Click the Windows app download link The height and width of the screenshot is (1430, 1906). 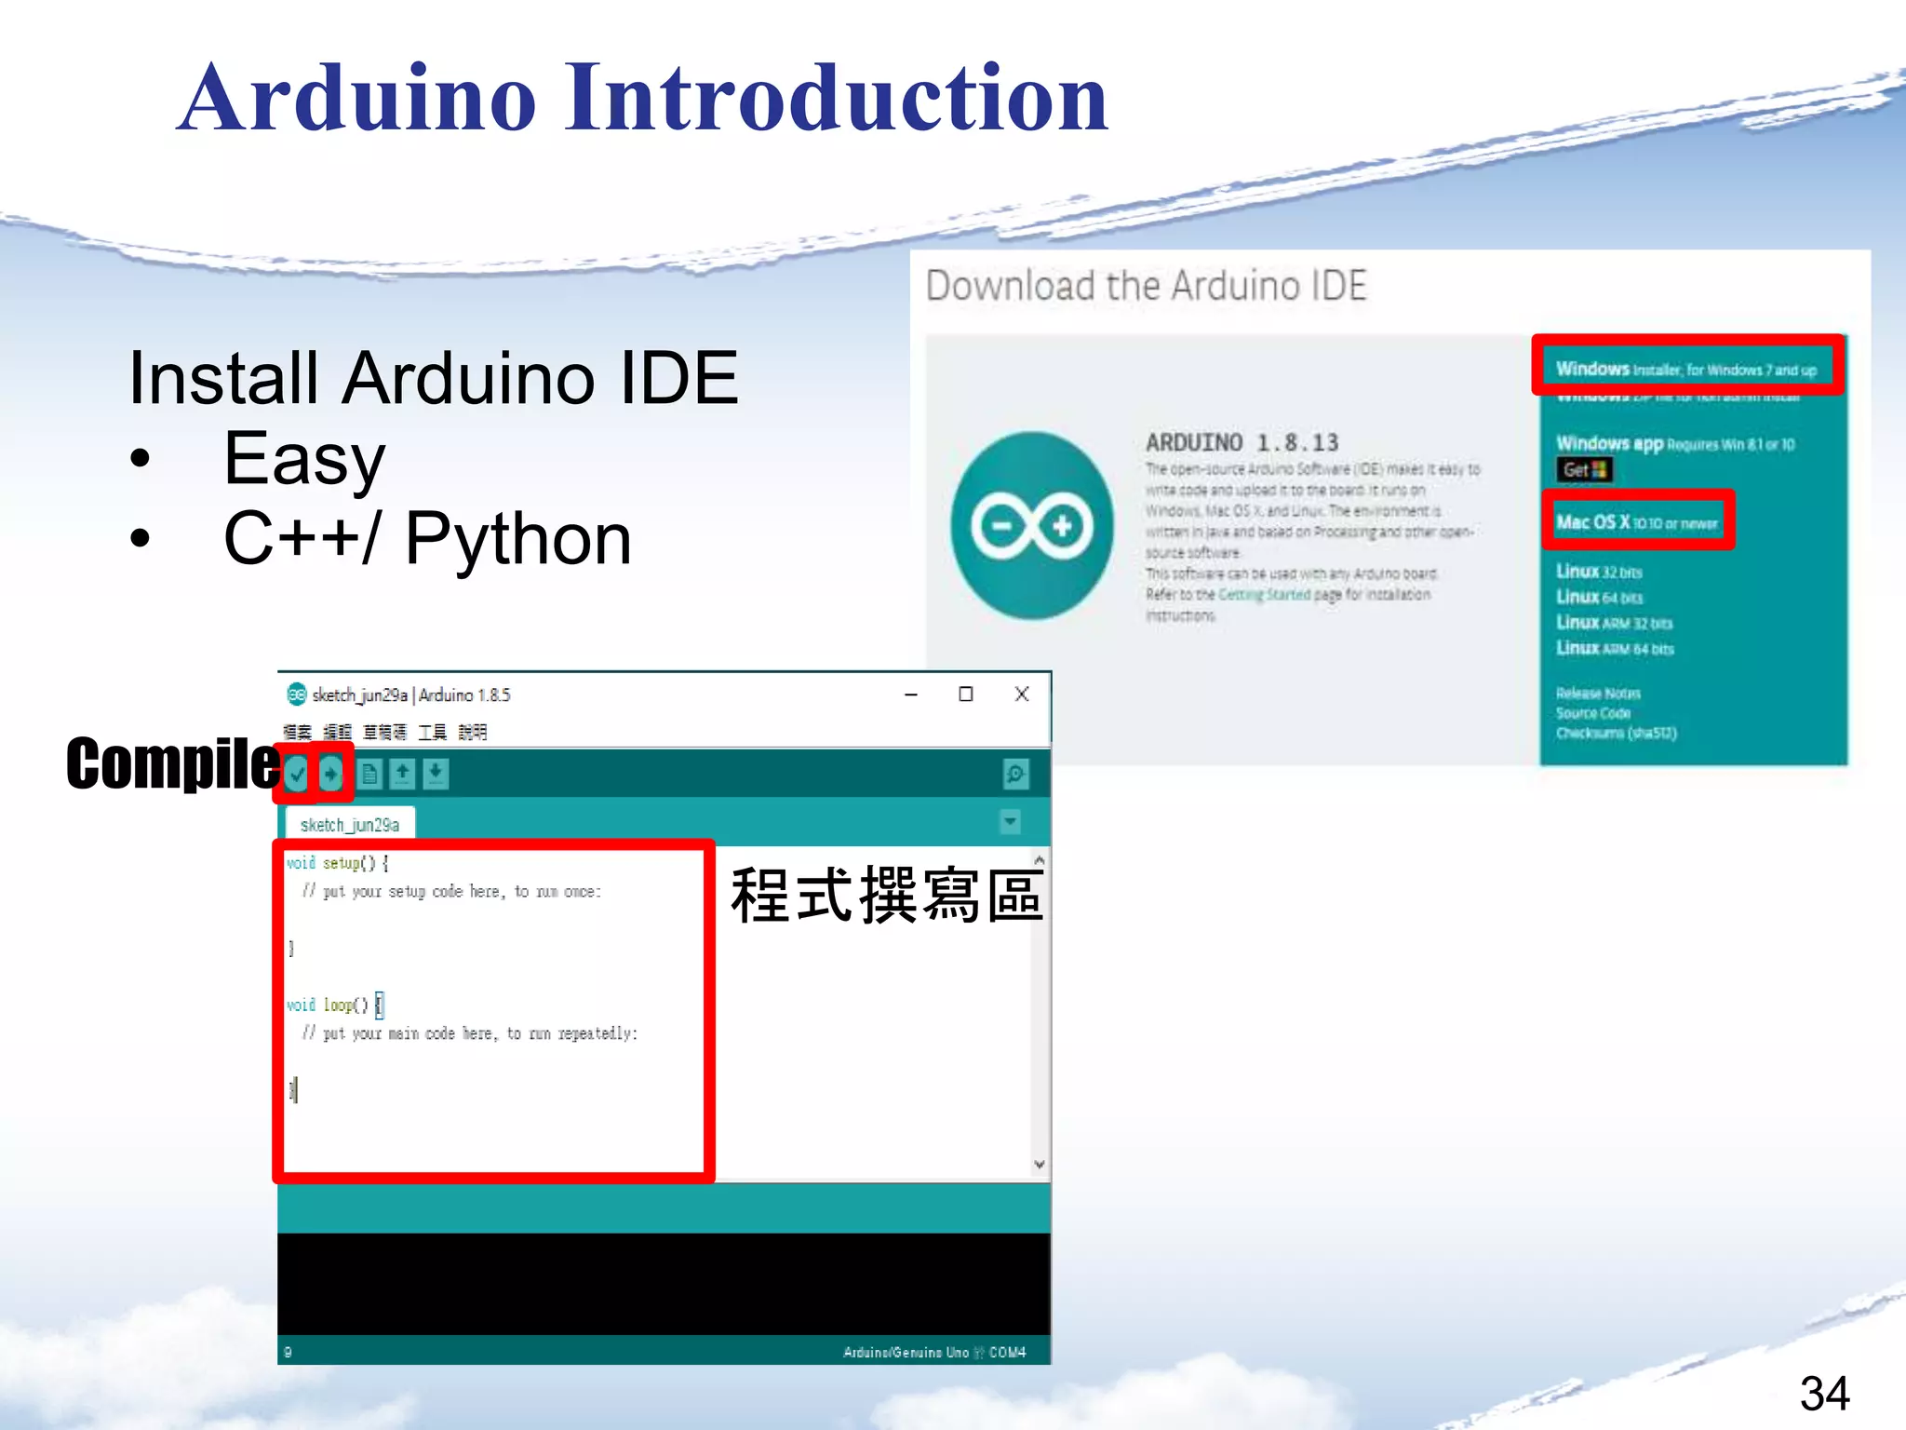tap(1675, 444)
